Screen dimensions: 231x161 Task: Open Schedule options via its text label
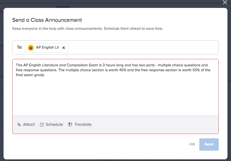(x=54, y=124)
